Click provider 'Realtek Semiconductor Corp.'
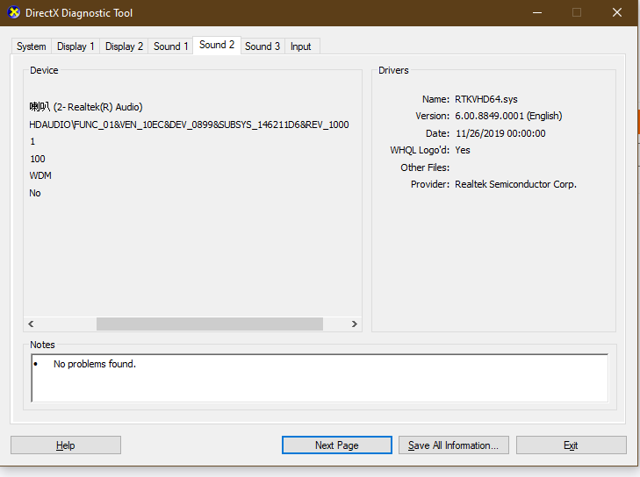Screen dimensions: 640x477 515,184
